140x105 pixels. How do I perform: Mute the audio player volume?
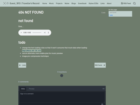point(45,33)
